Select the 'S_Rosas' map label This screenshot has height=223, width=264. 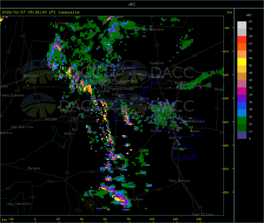pos(118,94)
